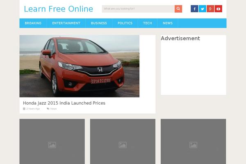
Task: Focus the 'What are you looking for' search field
Action: click(x=138, y=9)
